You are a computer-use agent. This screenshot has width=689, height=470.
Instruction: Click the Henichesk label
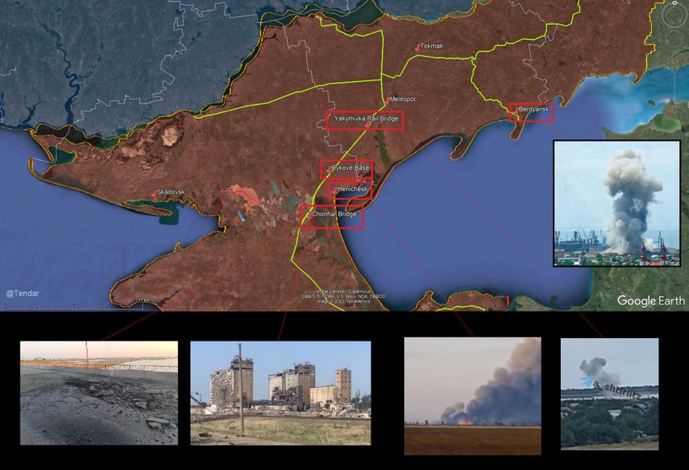point(352,189)
